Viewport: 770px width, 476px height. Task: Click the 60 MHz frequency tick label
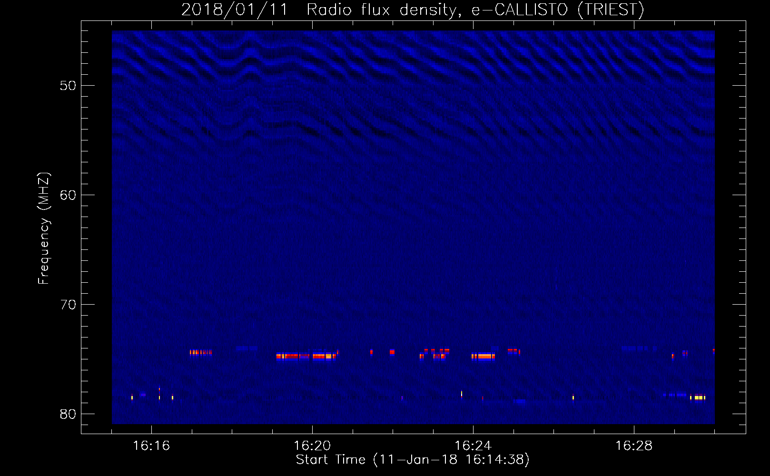[x=68, y=195]
